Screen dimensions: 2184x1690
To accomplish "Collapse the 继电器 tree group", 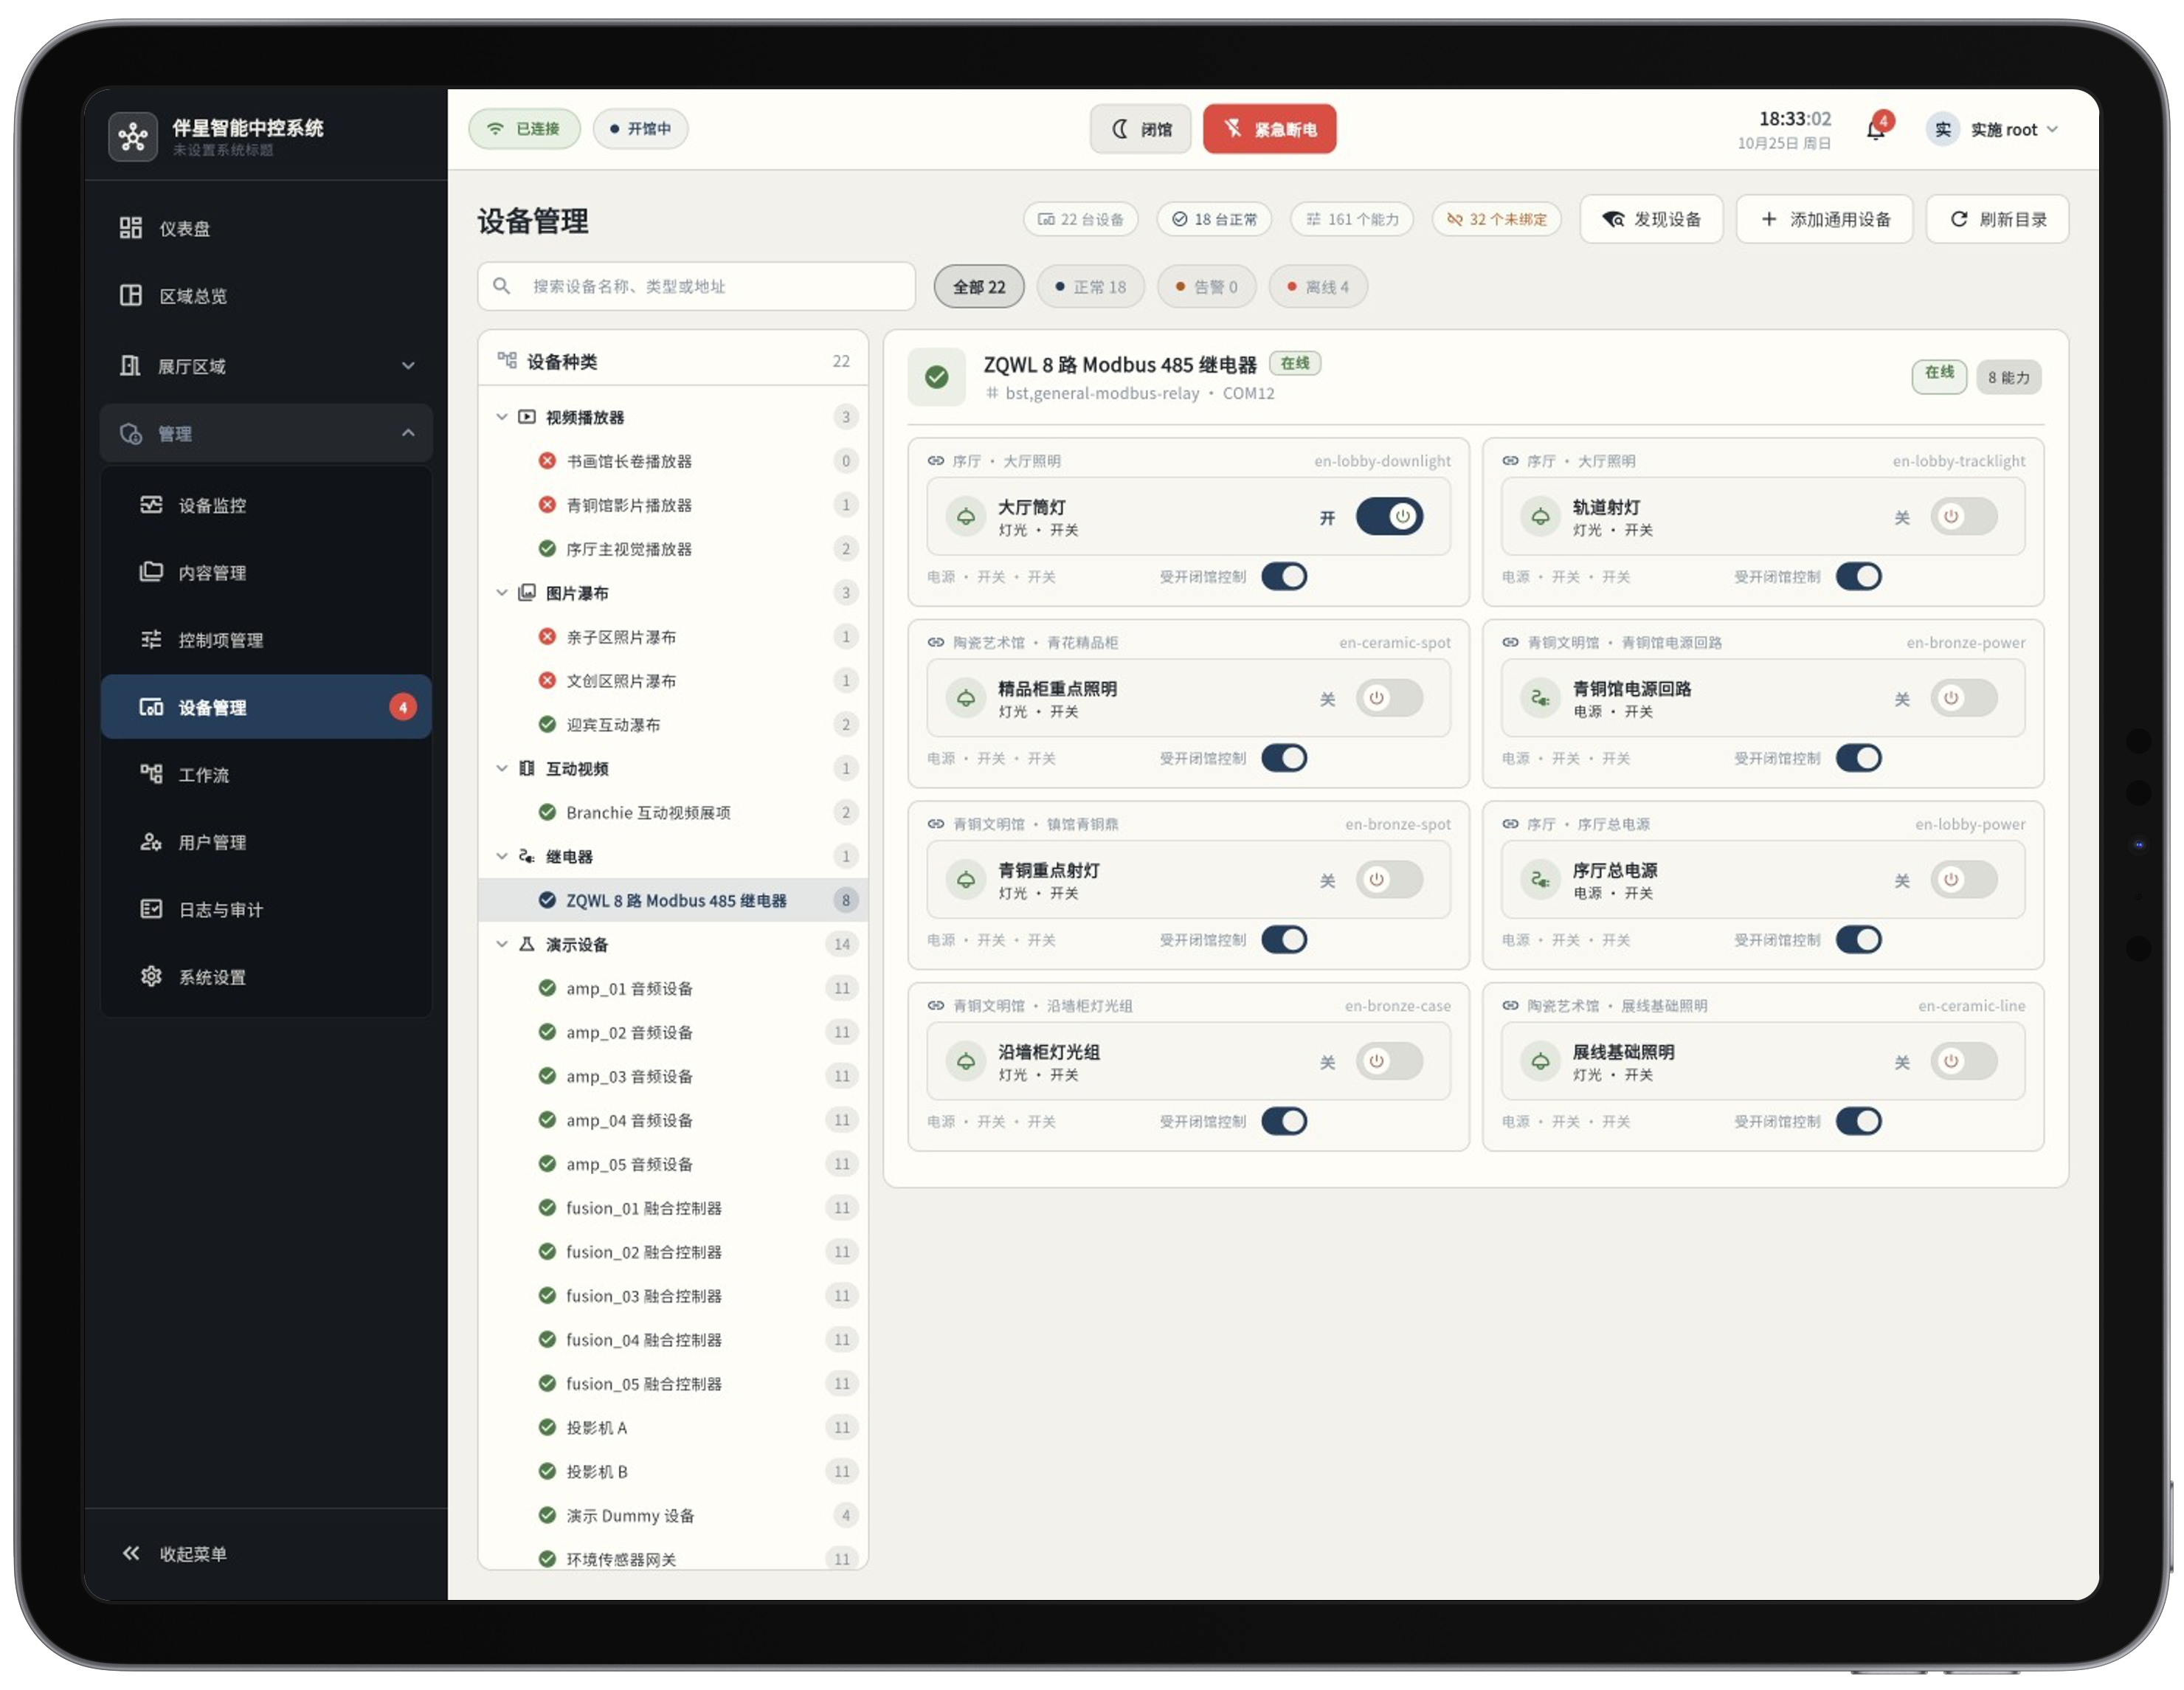I will click(502, 856).
